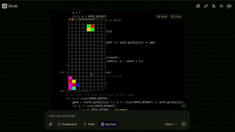
Task: Open the X share icon in the header
Action: coord(214,6)
